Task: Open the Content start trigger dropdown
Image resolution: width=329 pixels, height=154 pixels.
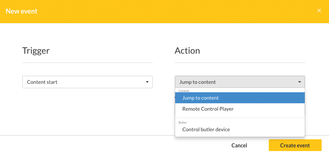Action: coord(87,82)
